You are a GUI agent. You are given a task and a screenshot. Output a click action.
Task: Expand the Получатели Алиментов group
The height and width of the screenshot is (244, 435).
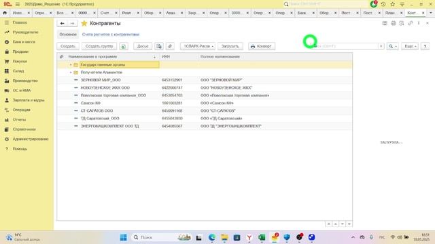(x=71, y=73)
